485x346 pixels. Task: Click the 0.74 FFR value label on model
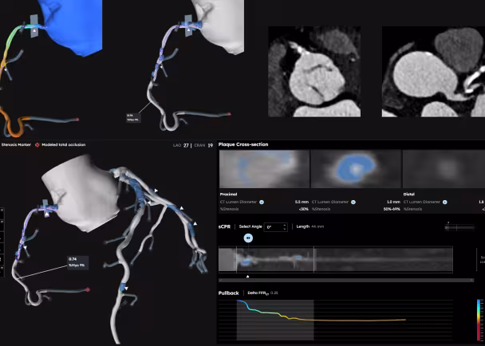click(78, 262)
